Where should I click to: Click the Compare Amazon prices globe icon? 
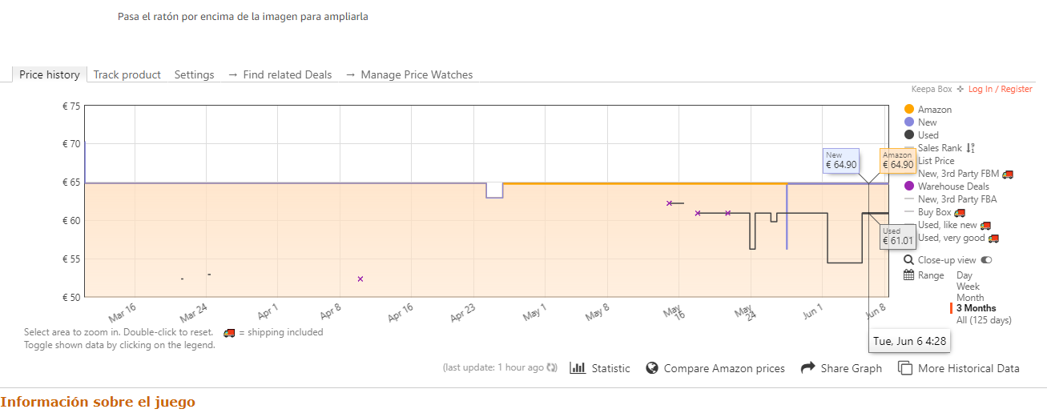(652, 368)
